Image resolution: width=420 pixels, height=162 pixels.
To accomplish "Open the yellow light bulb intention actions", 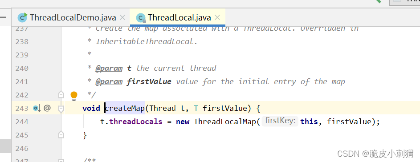I will point(73,95).
